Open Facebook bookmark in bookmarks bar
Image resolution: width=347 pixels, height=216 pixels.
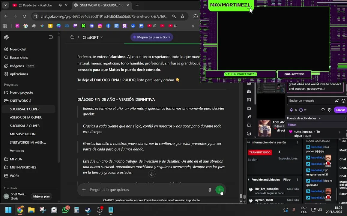108,26
